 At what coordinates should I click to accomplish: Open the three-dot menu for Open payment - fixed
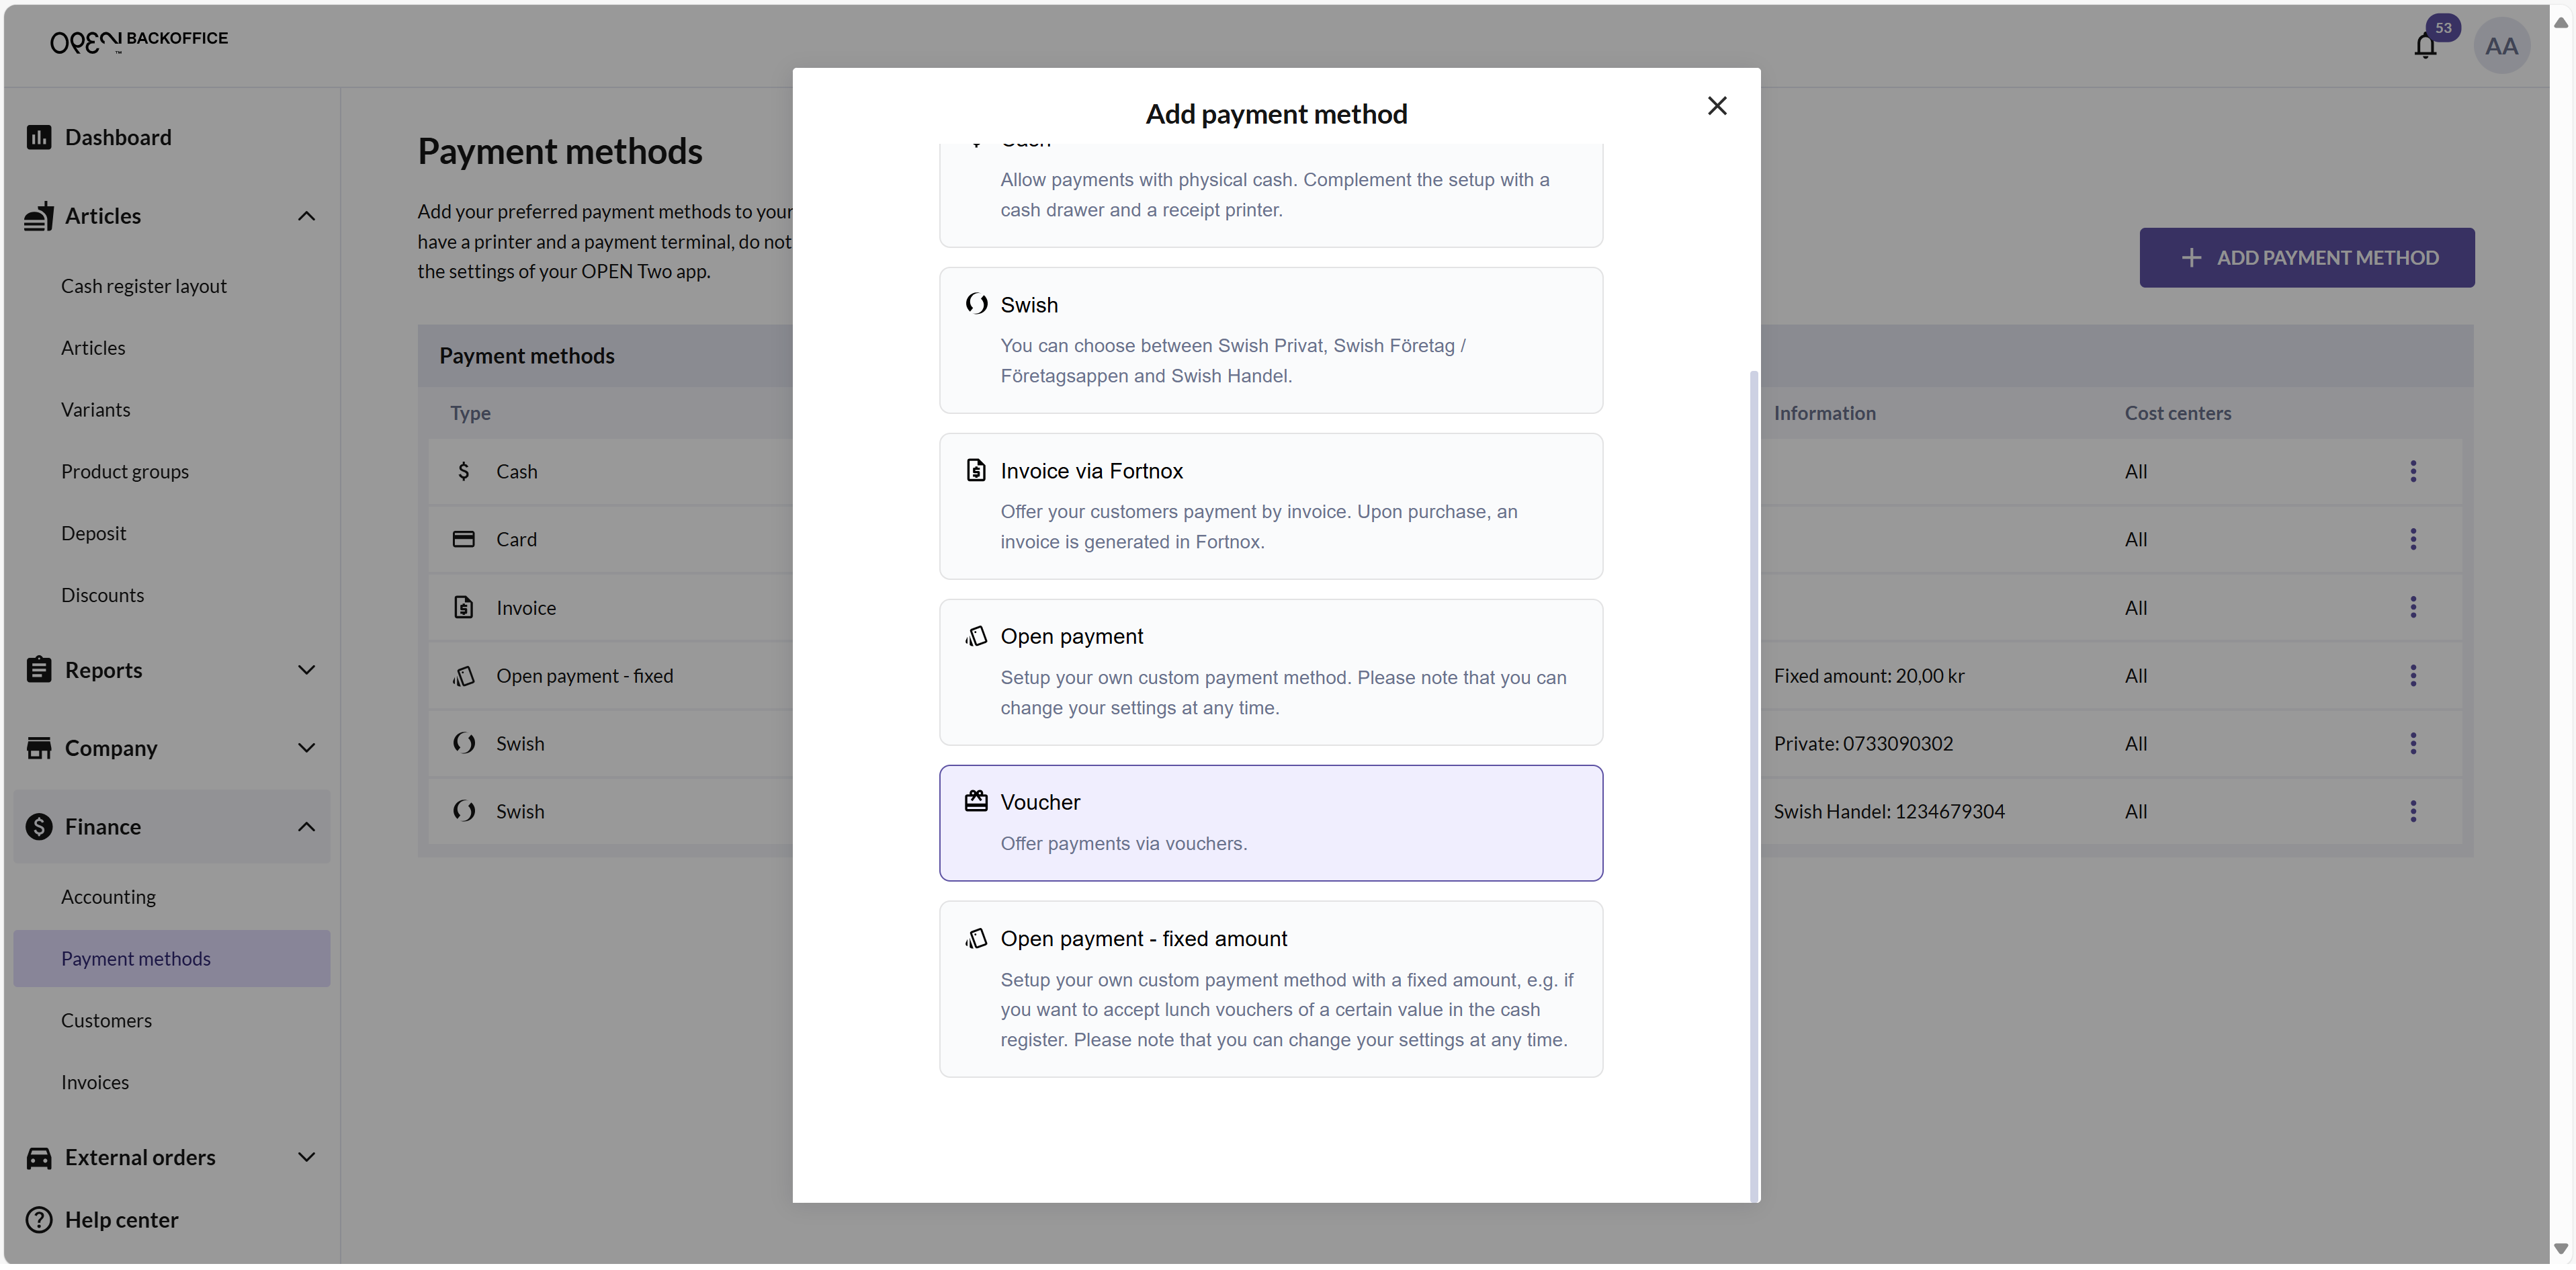click(x=2412, y=676)
